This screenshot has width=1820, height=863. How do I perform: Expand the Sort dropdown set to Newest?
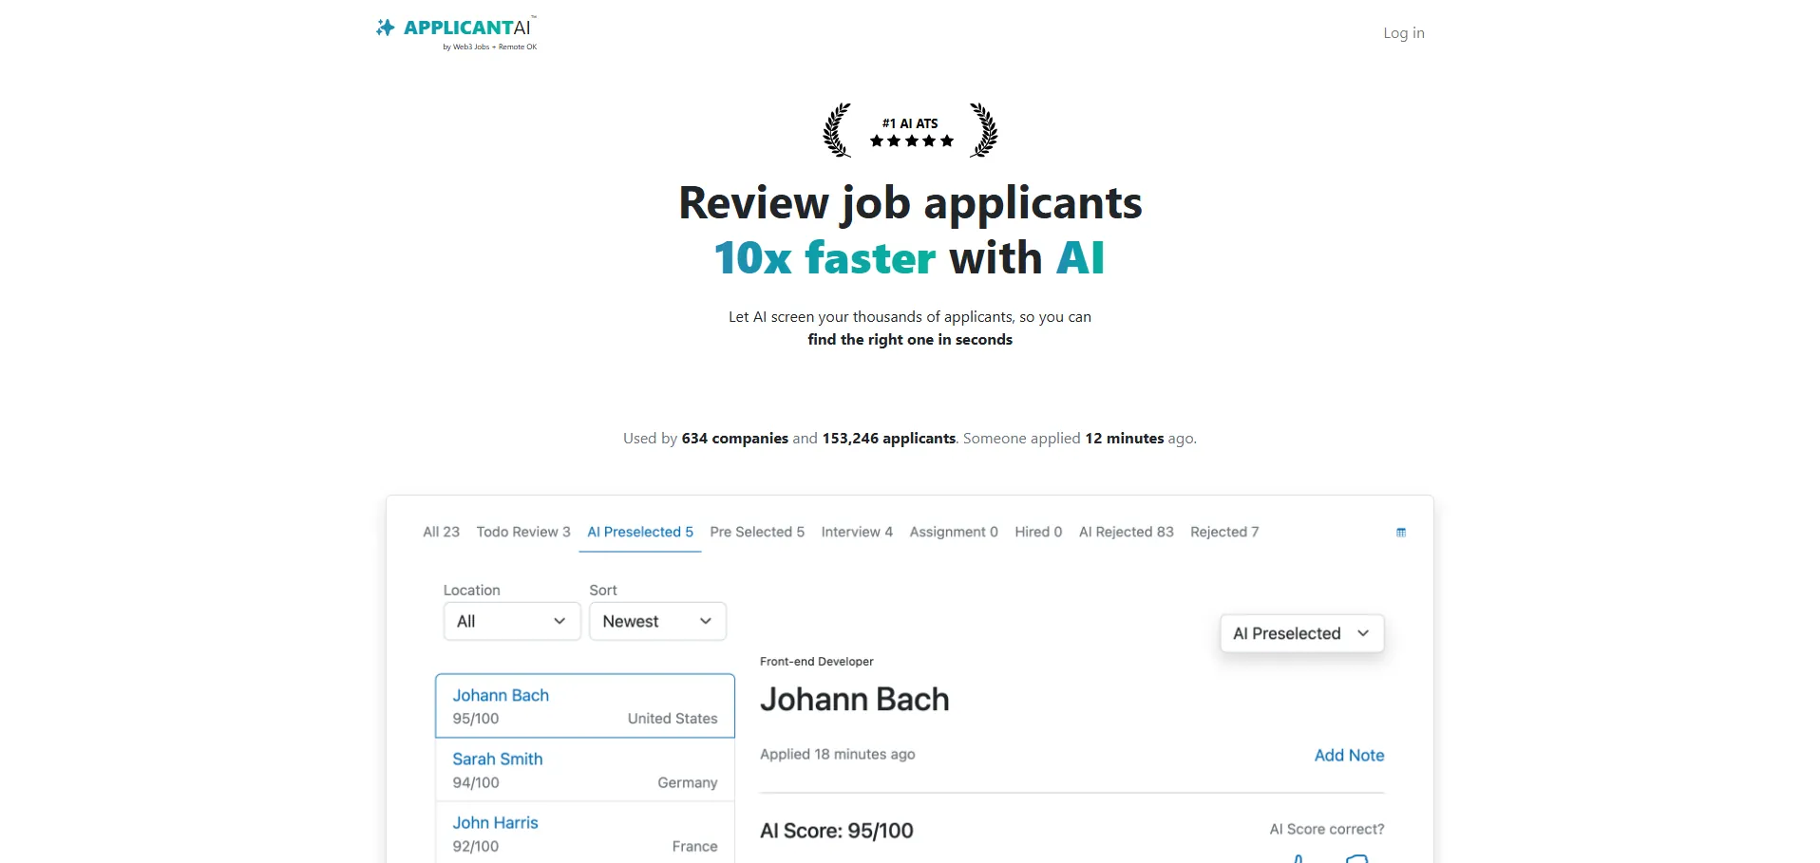coord(657,621)
